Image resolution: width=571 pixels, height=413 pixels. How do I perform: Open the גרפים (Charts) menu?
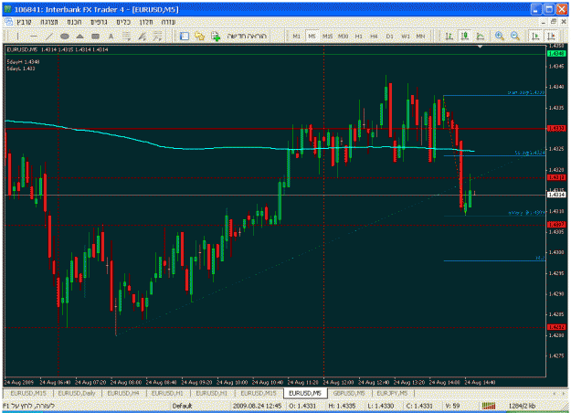(x=99, y=22)
